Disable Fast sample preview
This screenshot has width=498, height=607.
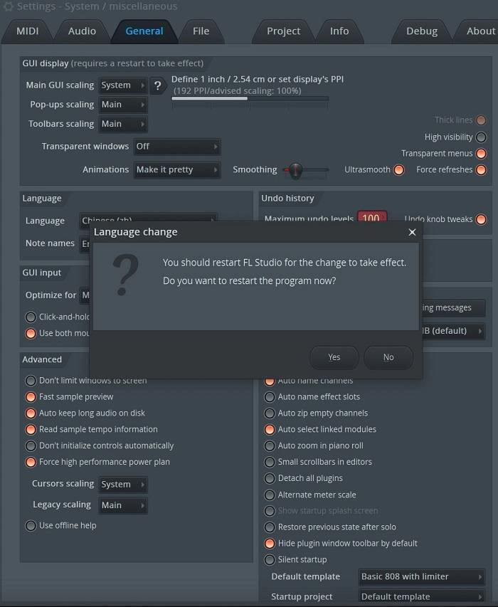[31, 396]
